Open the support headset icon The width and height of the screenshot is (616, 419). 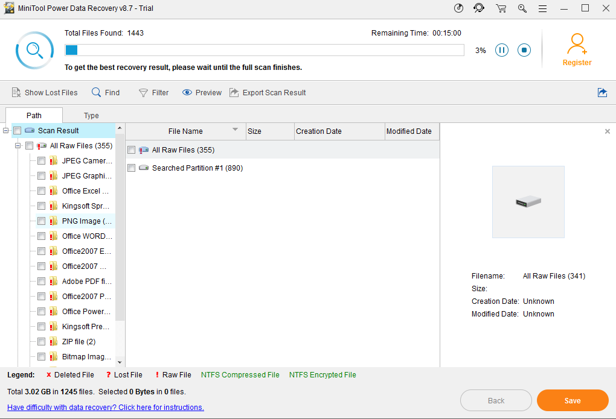click(x=479, y=8)
